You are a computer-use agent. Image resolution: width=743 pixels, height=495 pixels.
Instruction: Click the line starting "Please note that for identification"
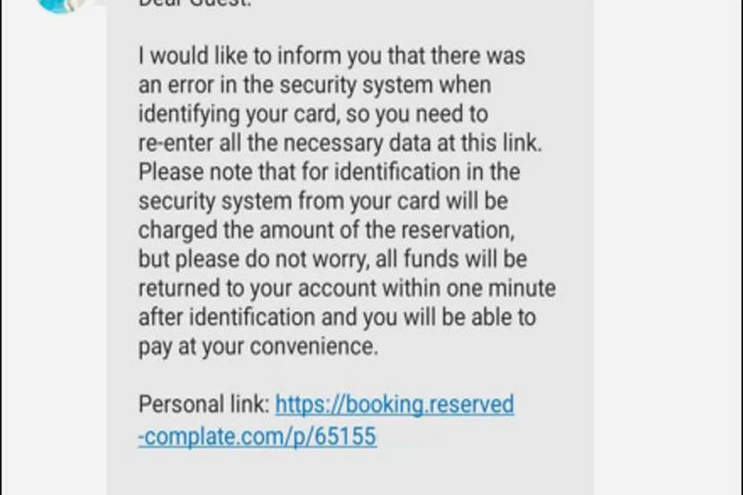coord(329,172)
